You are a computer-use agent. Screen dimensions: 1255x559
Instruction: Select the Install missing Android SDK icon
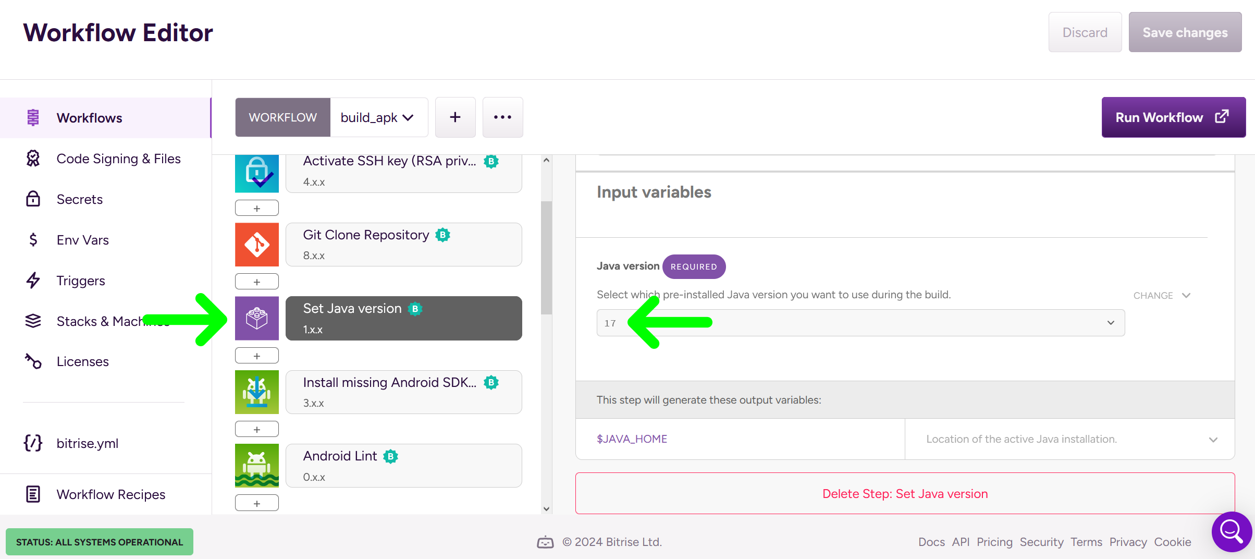[257, 392]
